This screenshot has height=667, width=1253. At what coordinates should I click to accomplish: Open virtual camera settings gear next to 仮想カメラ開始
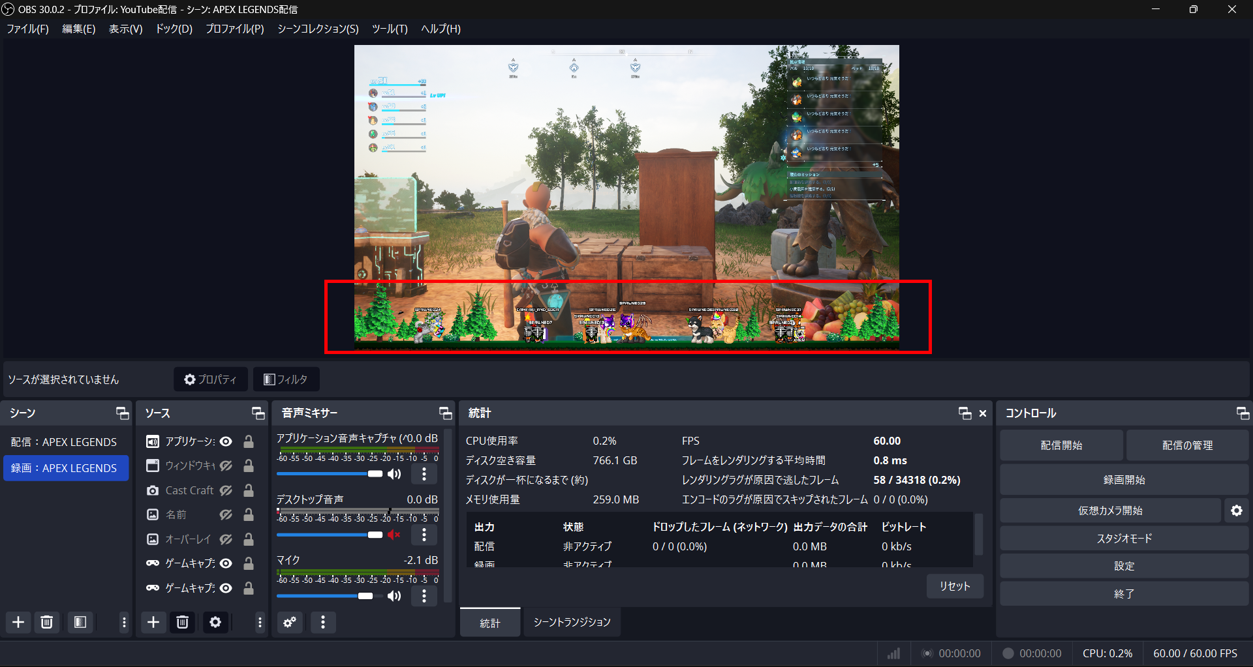click(1237, 511)
